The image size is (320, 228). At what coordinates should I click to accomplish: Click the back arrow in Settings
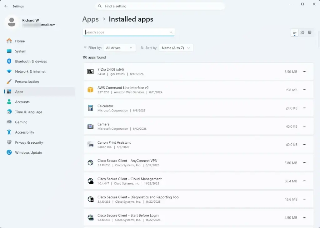pyautogui.click(x=6, y=6)
